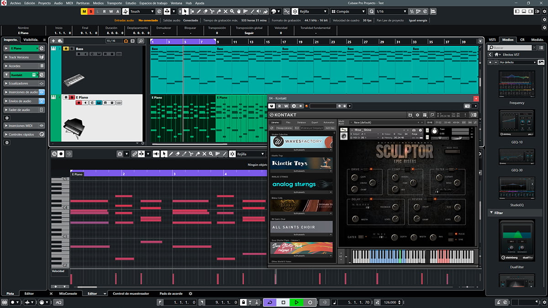
Task: Switch to the VSTi tab in right zone
Action: 492,40
